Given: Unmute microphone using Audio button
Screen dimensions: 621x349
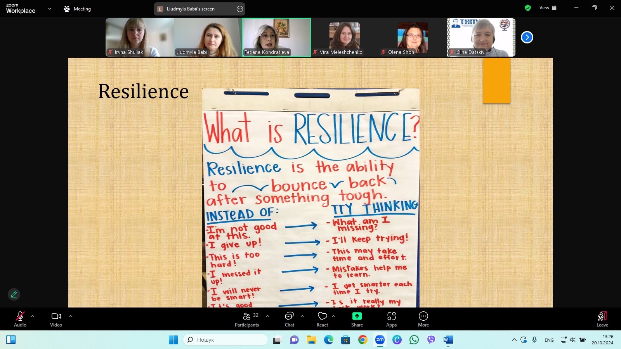Looking at the screenshot, I should [x=20, y=319].
